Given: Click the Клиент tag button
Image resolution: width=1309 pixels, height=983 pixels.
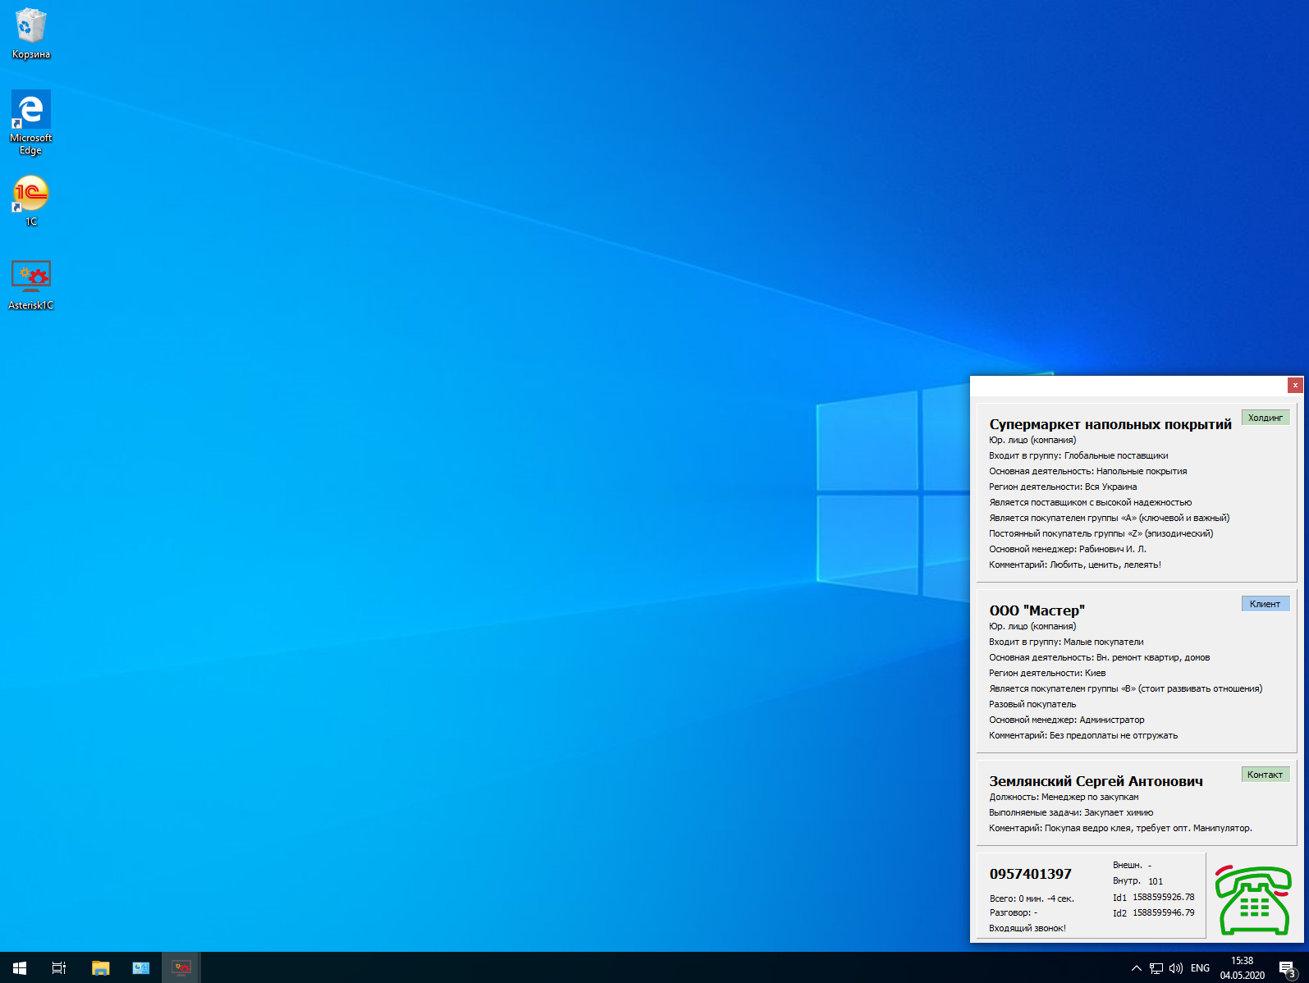Looking at the screenshot, I should point(1265,604).
